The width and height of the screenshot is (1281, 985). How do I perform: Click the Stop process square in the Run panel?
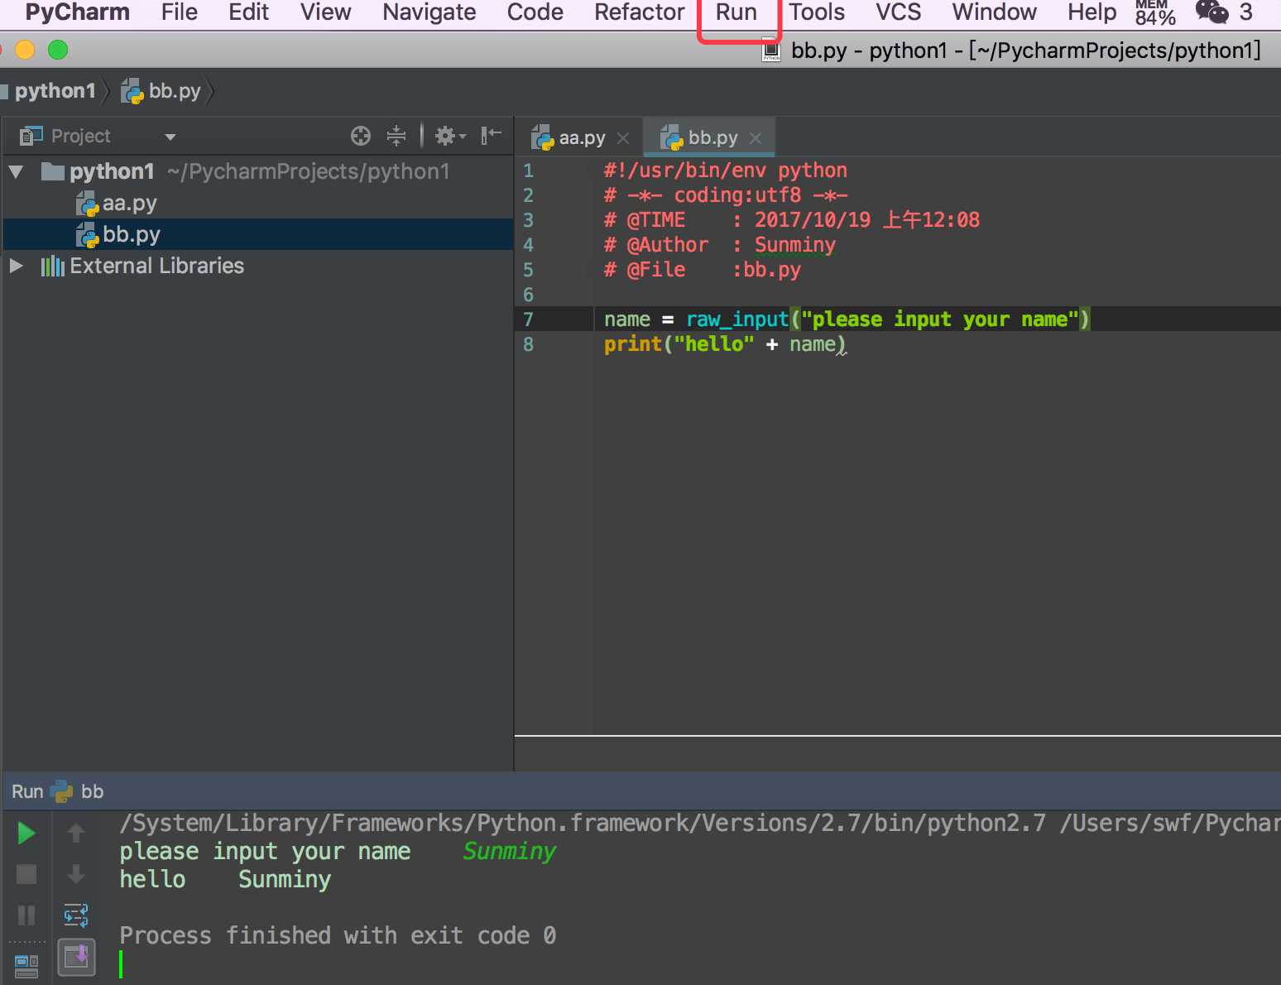[26, 874]
